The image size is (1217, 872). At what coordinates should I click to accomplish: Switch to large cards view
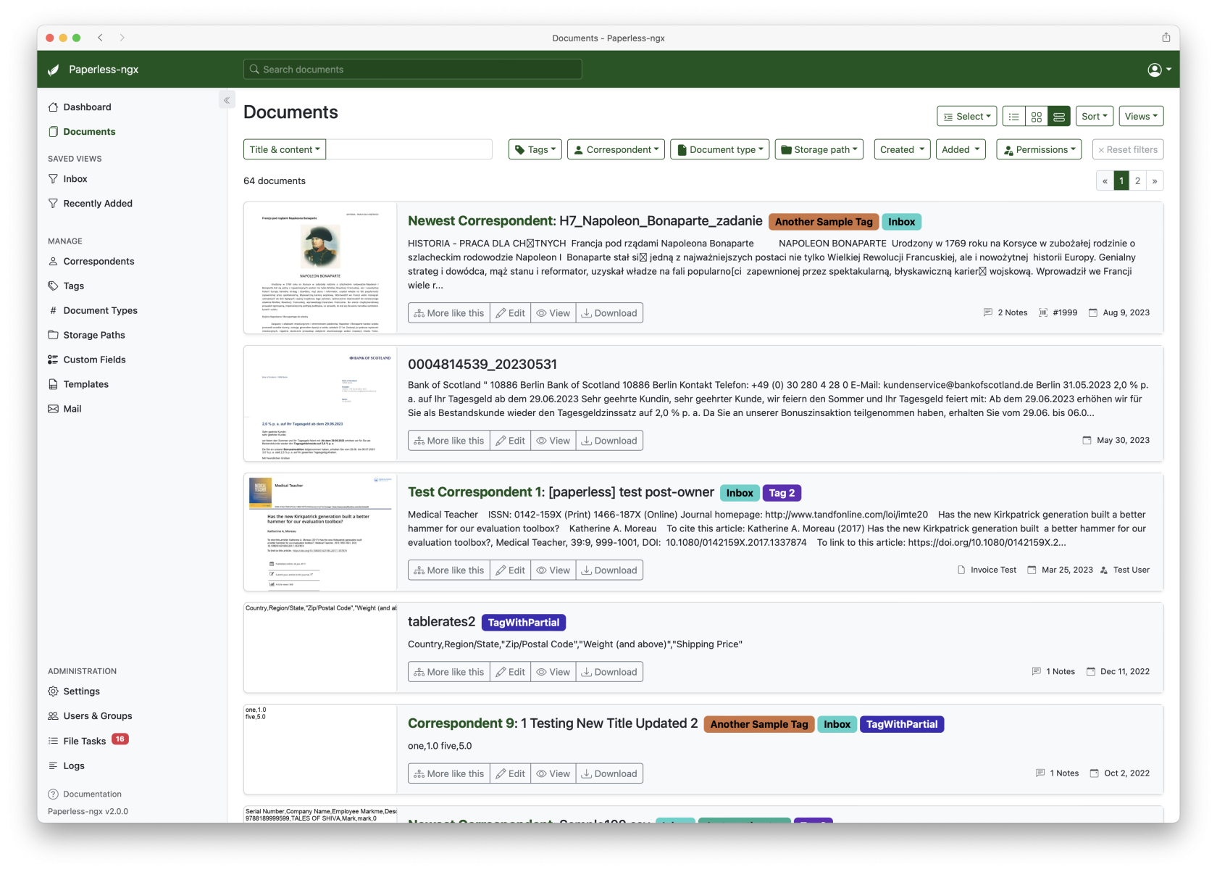1058,117
